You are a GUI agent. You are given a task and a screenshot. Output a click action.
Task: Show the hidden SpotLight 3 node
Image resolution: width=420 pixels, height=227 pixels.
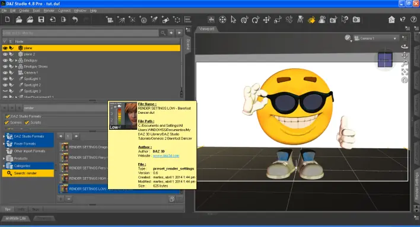pos(5,91)
